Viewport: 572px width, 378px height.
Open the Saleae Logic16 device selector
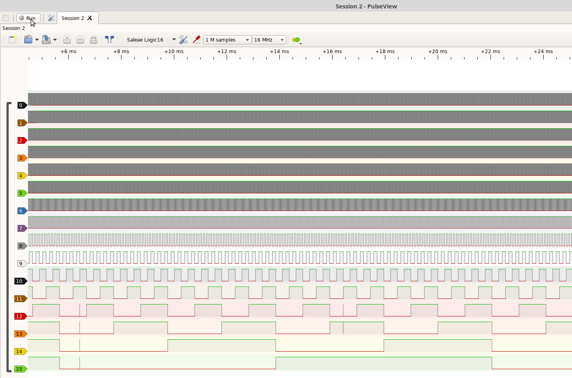(151, 40)
